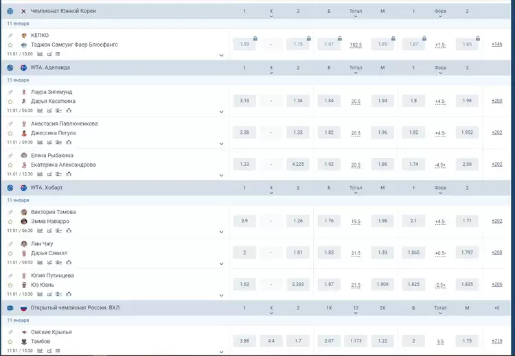Pin the Омские Крылья match
This screenshot has width=515, height=356.
tap(10, 333)
